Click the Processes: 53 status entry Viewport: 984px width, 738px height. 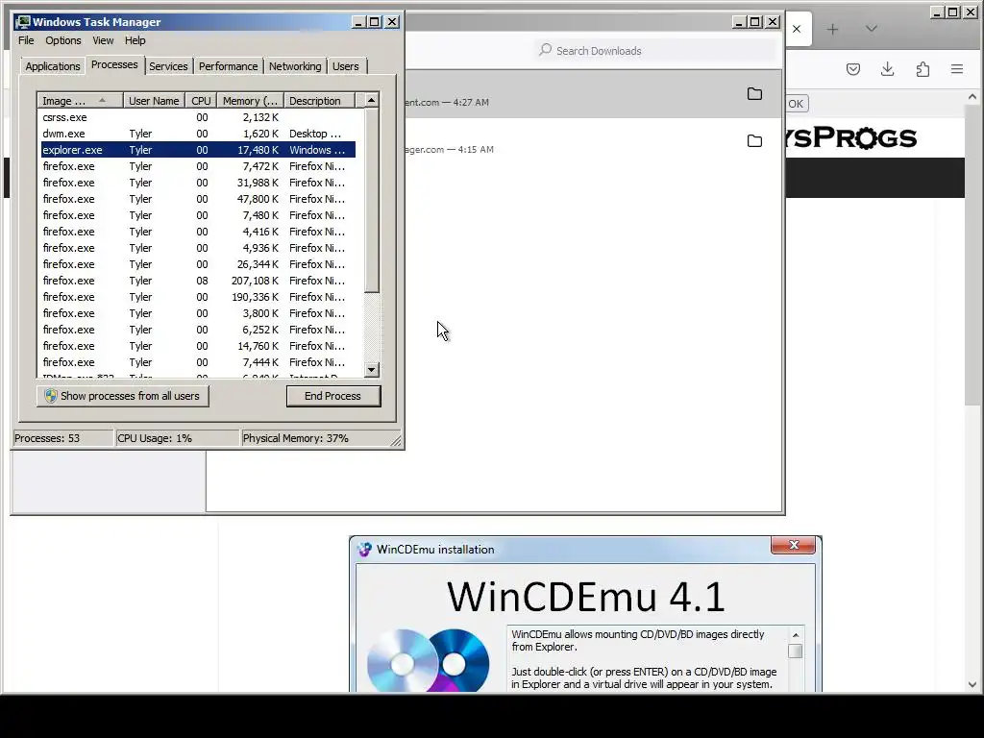[62, 438]
